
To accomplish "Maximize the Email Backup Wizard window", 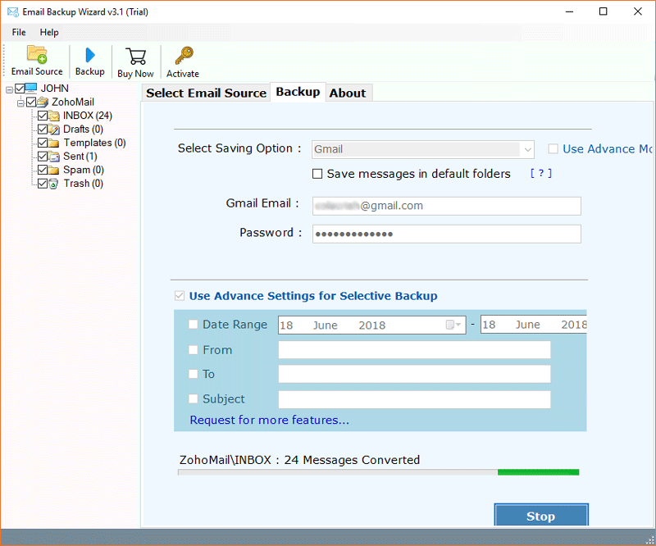I will click(604, 11).
